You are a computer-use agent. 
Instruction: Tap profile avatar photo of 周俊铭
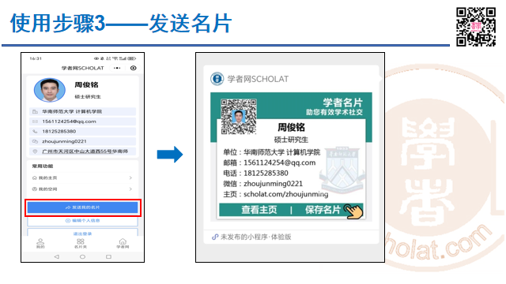pyautogui.click(x=50, y=90)
